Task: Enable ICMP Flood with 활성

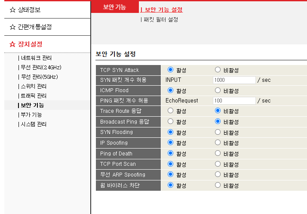Action: coord(170,90)
